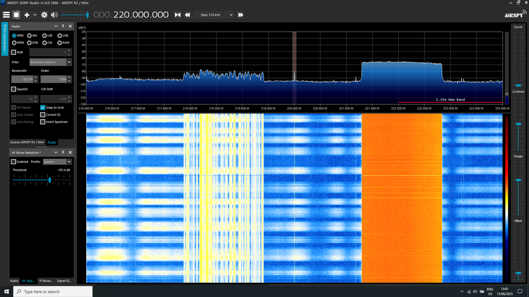The width and height of the screenshot is (529, 297).
Task: Switch to the Signal Di... tab
Action: coord(64,281)
